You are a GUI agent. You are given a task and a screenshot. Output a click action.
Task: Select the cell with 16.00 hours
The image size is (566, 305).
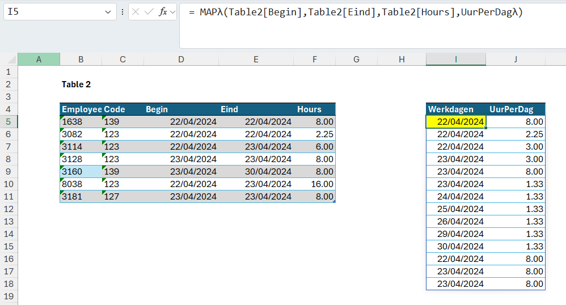tap(314, 184)
